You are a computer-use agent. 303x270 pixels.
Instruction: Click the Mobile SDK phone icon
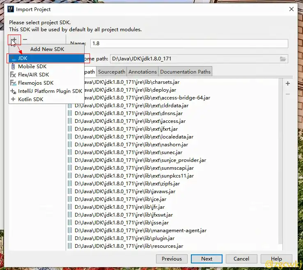click(13, 67)
